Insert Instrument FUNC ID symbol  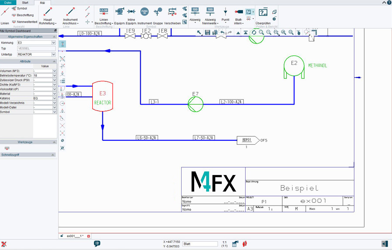[x=145, y=16]
